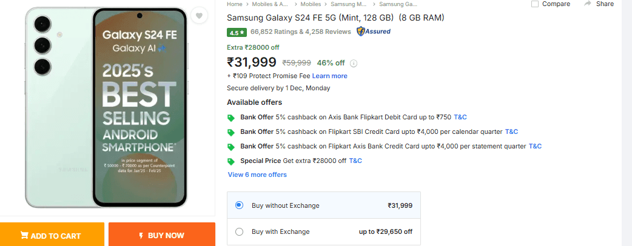The image size is (632, 246).
Task: Open T&C link for Special Price offer
Action: (355, 161)
